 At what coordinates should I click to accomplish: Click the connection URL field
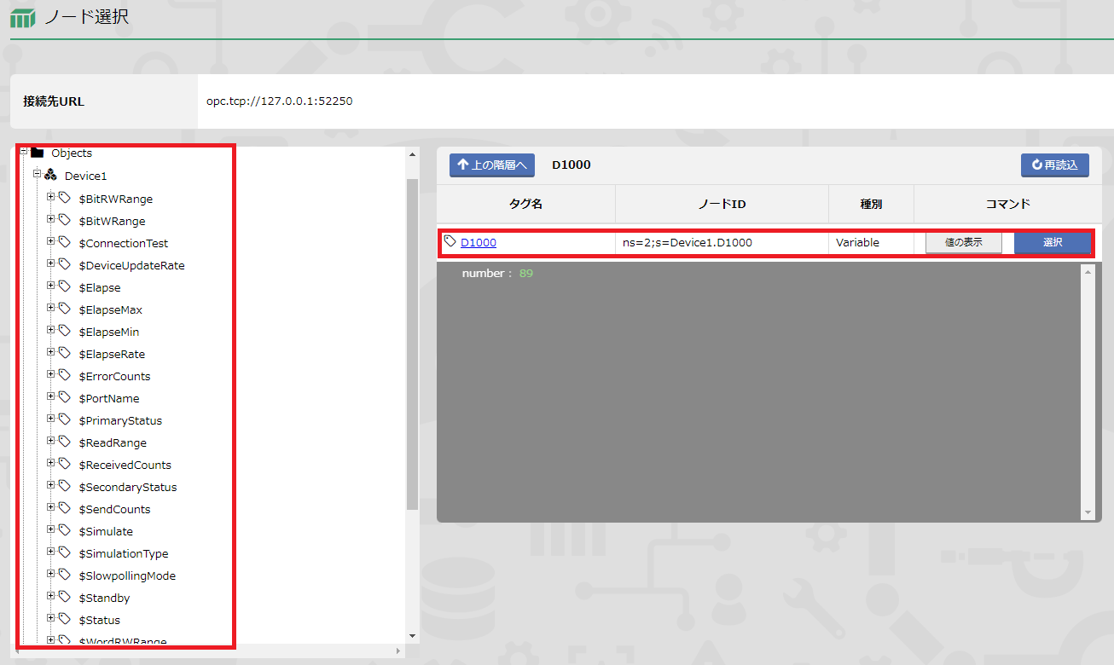[655, 101]
